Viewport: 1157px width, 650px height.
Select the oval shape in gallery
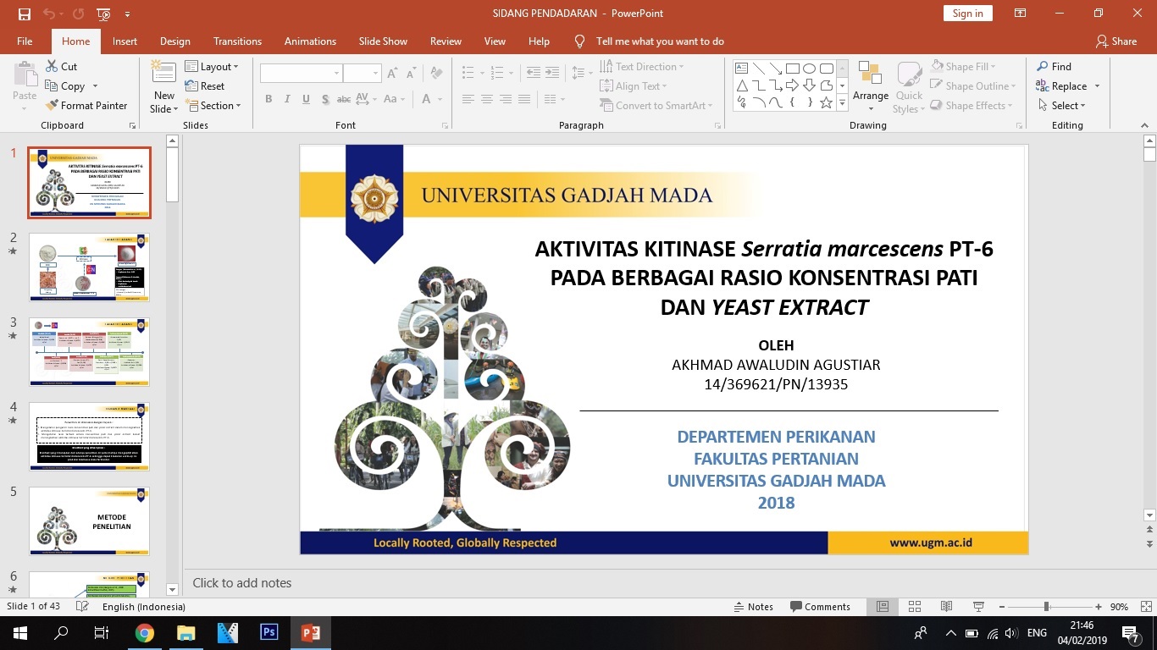click(809, 69)
